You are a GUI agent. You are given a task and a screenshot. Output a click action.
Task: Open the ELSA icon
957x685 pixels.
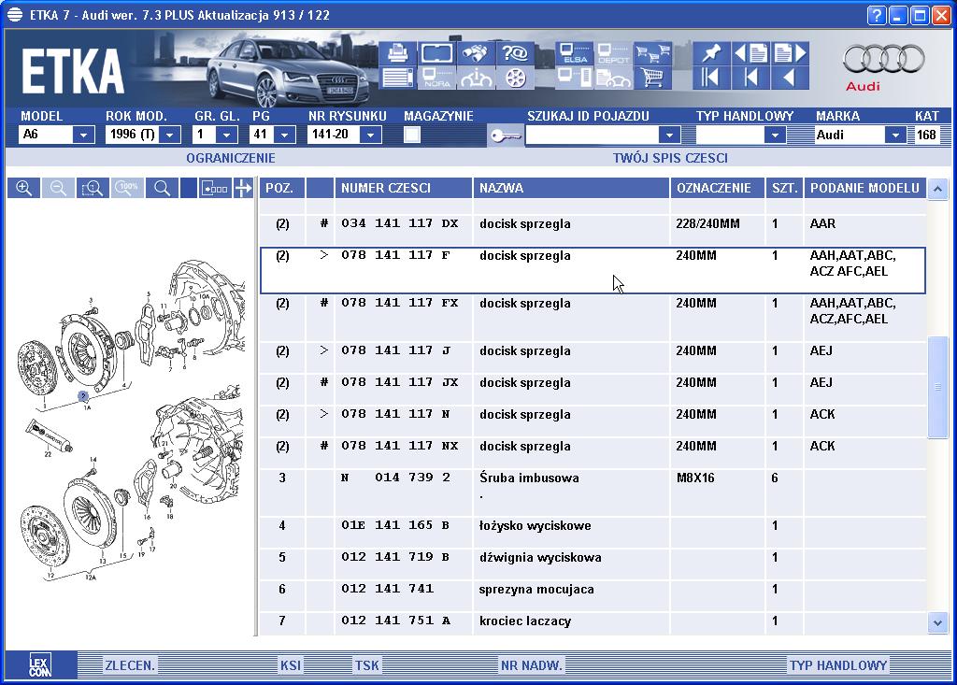[575, 53]
